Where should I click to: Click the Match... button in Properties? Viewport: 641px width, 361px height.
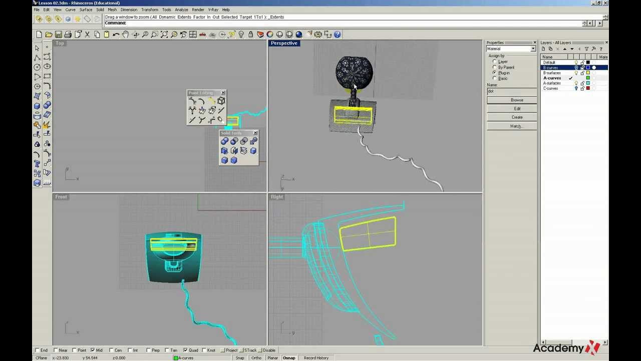[512, 126]
